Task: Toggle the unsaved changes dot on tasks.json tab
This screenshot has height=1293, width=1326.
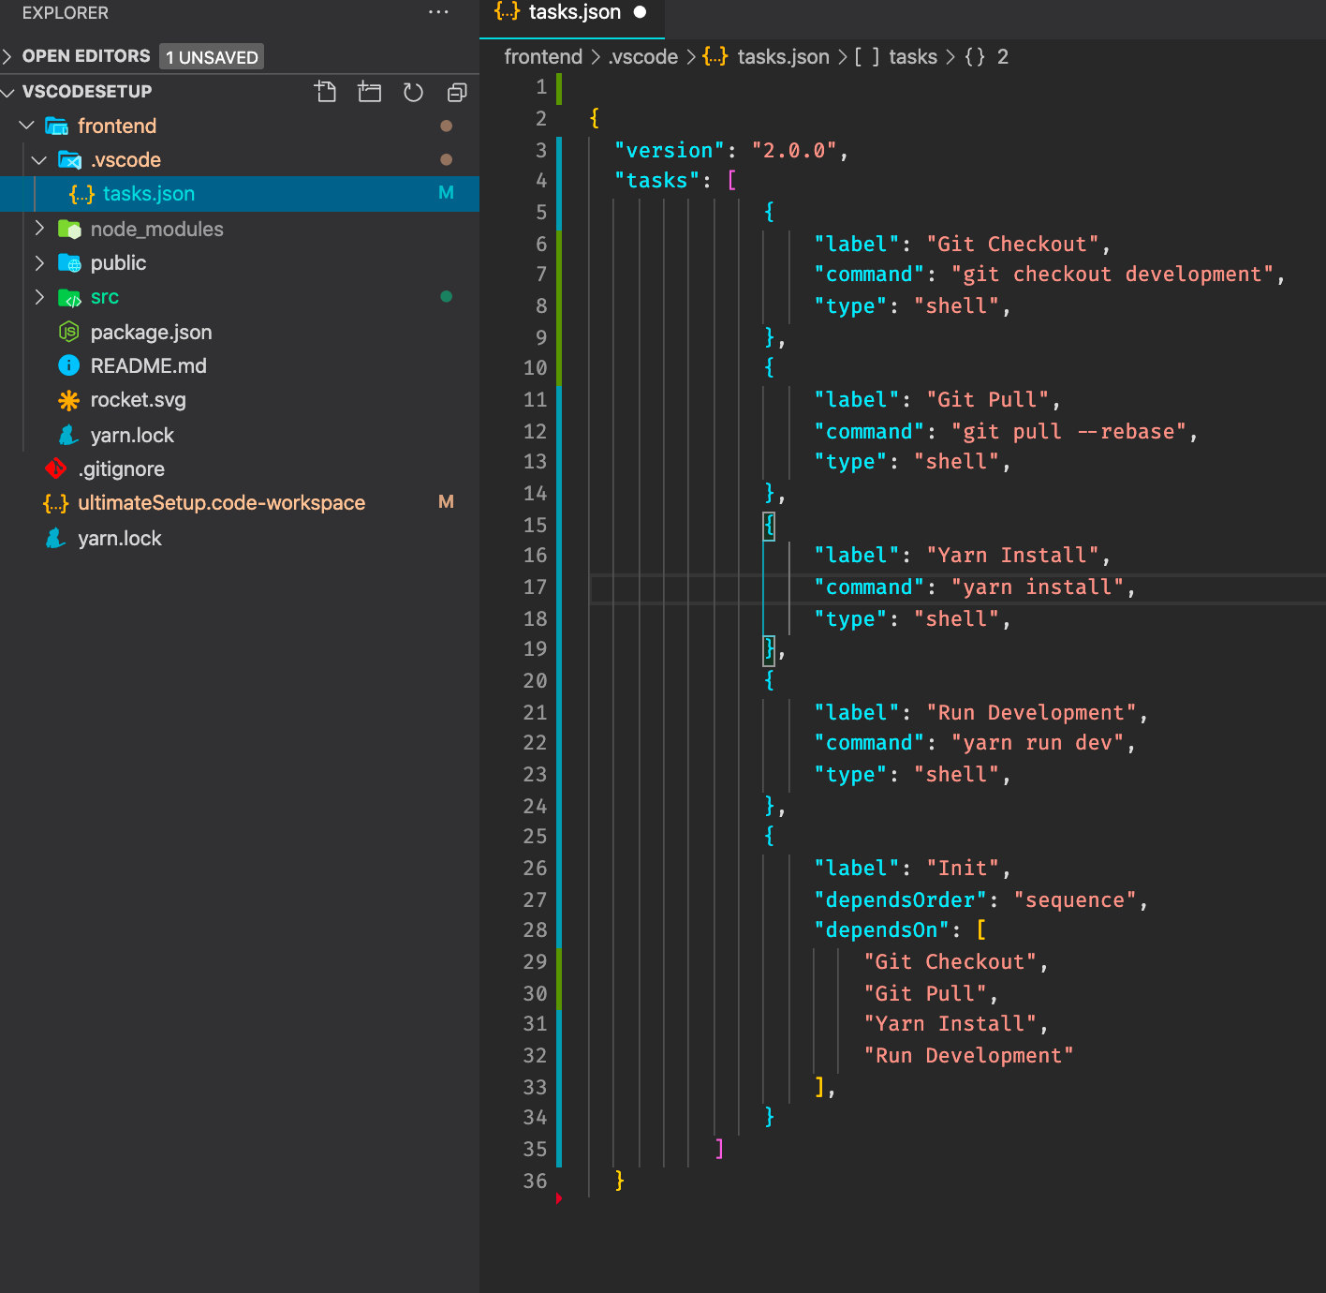Action: pyautogui.click(x=641, y=14)
